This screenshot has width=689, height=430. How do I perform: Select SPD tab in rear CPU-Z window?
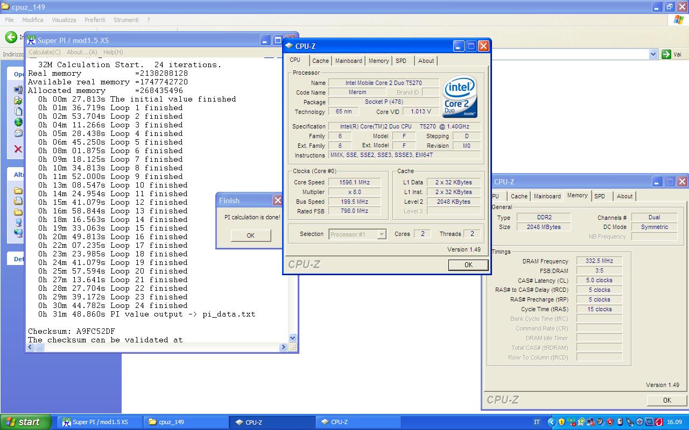point(600,196)
